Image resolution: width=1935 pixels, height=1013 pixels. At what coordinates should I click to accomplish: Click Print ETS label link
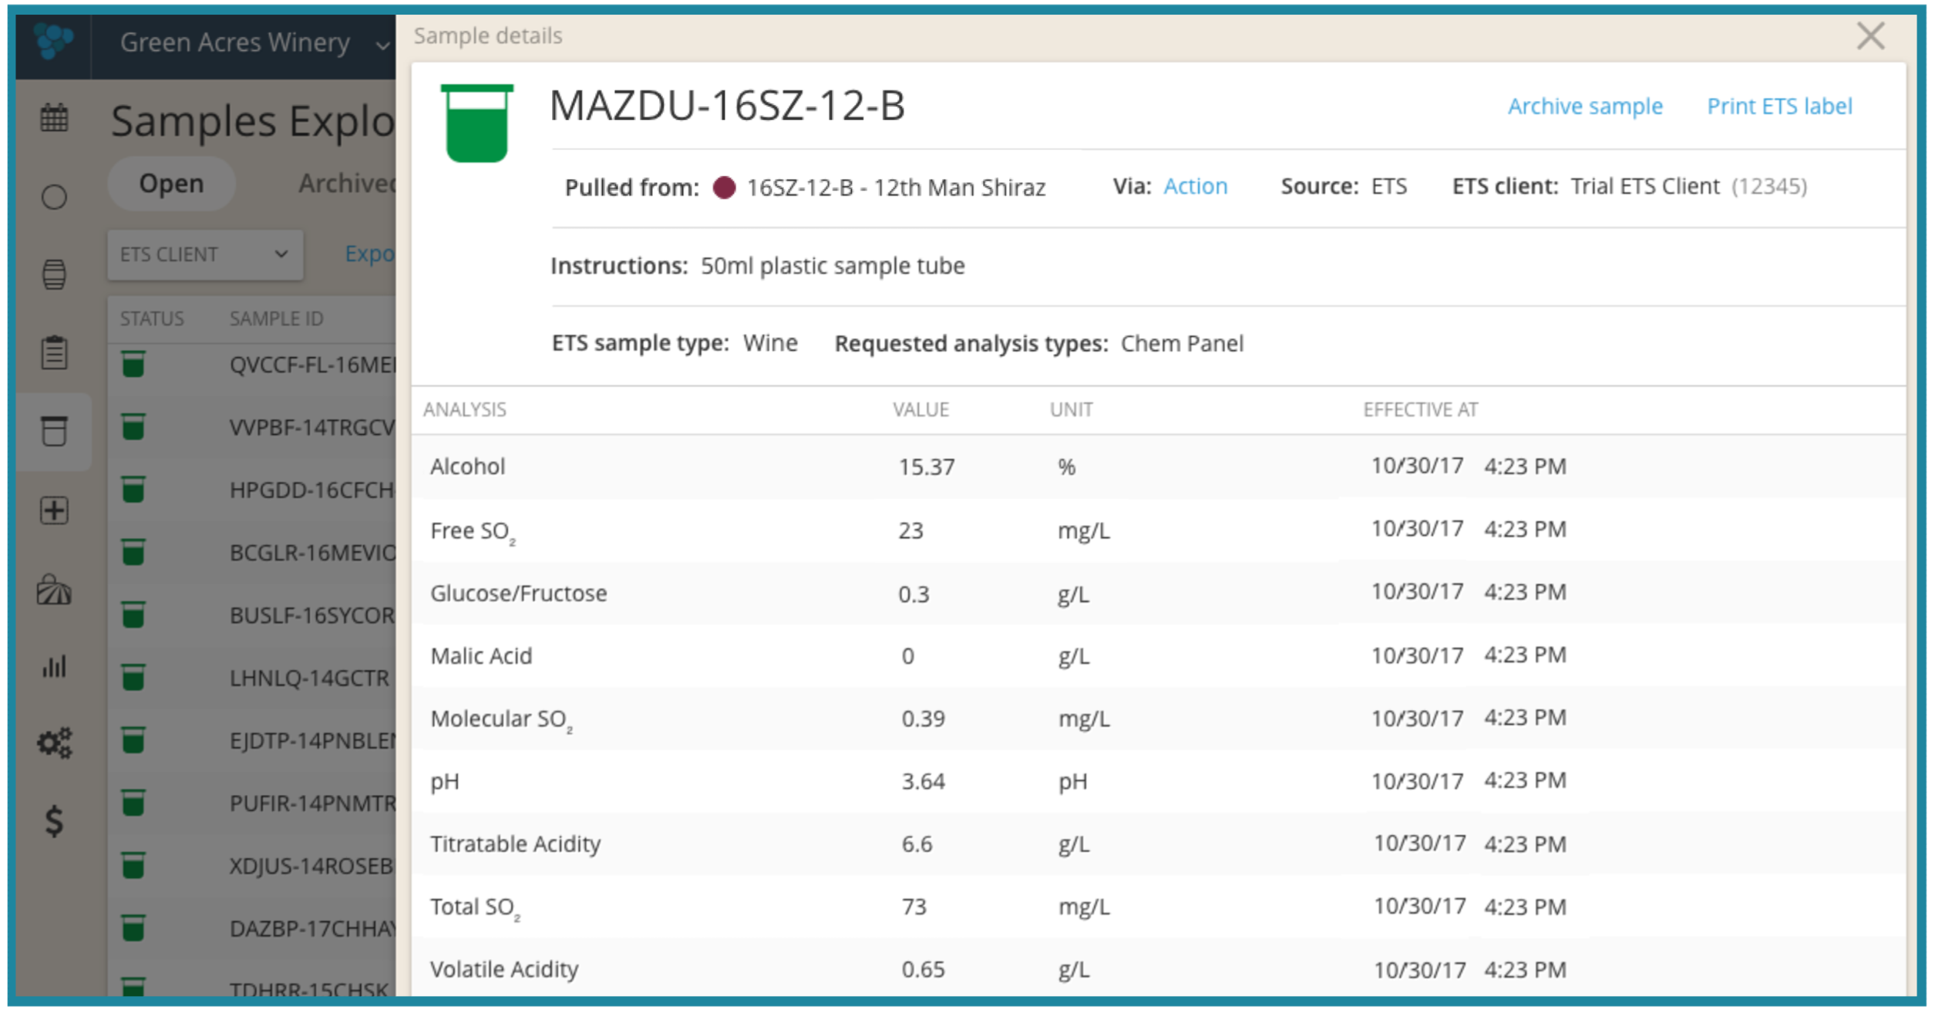1779,106
